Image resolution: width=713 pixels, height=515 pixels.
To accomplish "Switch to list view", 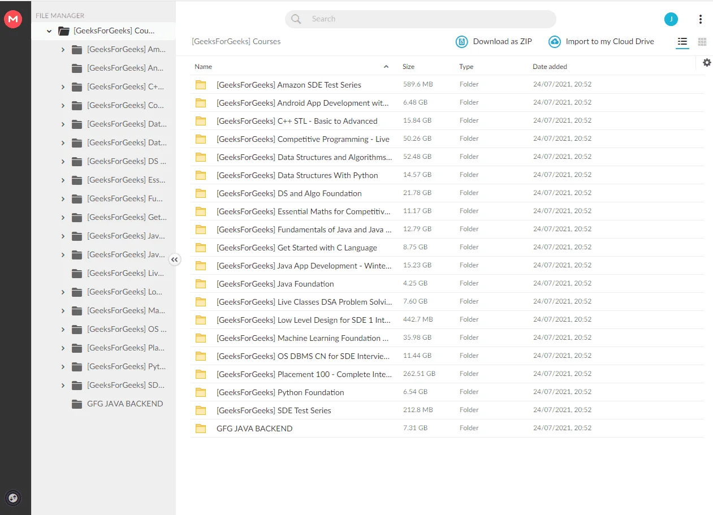I will pos(682,42).
